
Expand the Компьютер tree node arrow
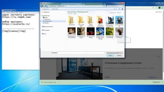42,30
